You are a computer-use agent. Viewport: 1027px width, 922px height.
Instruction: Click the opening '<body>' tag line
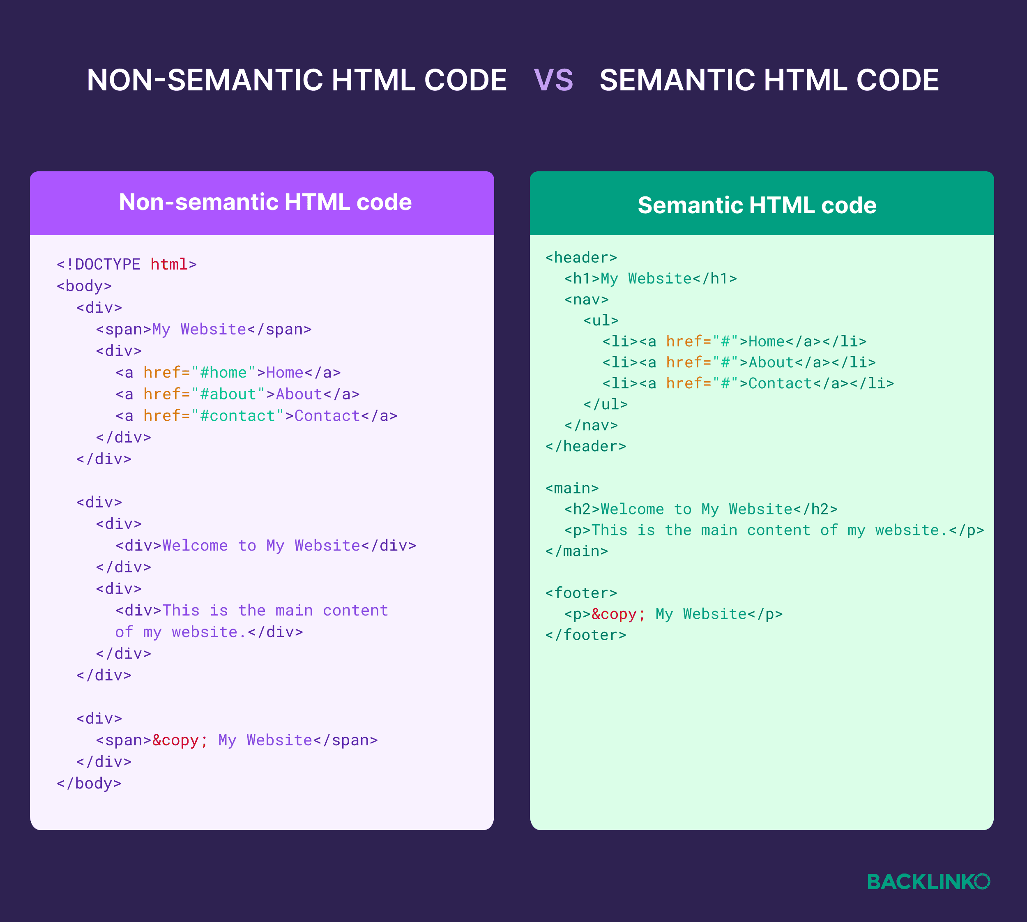click(84, 286)
